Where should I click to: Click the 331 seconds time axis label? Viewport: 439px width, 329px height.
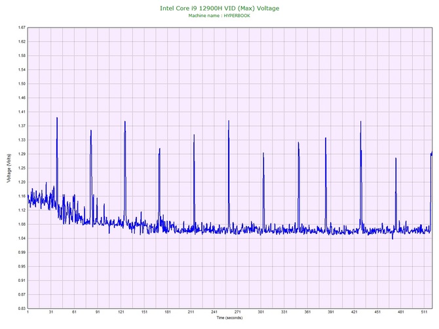coord(284,312)
